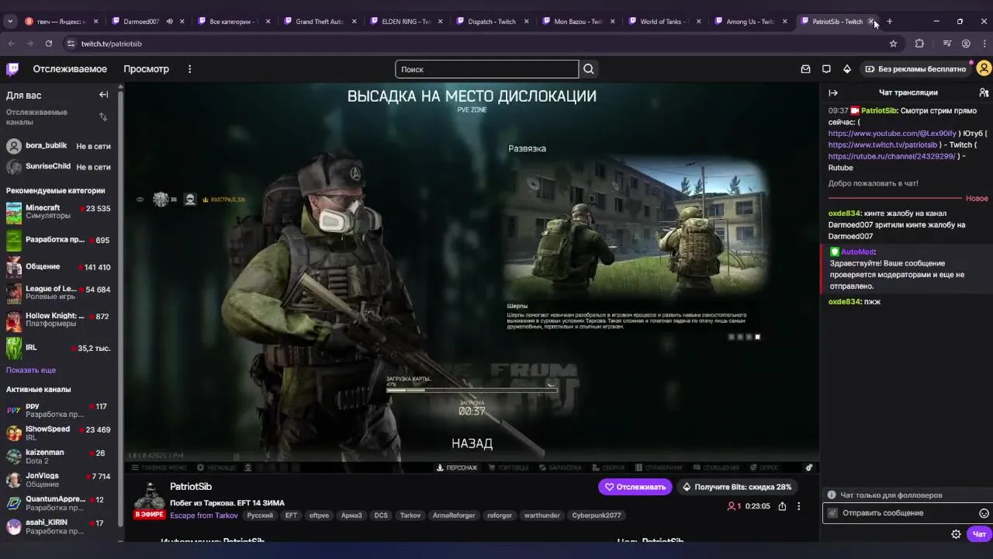Open chat settings gear icon
Screen dimensions: 993x559
point(956,534)
